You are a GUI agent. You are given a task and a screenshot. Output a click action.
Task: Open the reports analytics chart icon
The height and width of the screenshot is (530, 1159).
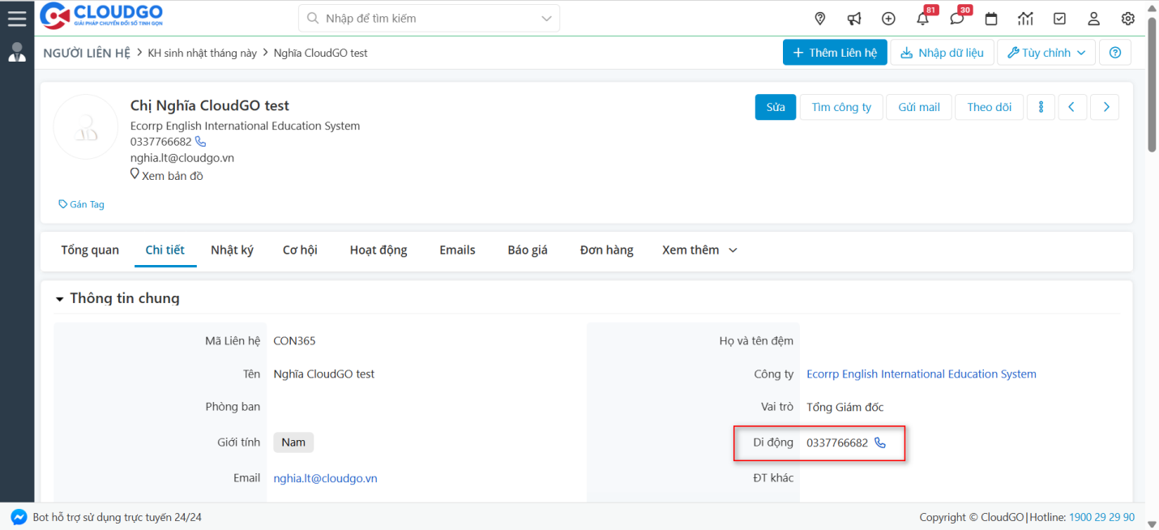pyautogui.click(x=1024, y=18)
